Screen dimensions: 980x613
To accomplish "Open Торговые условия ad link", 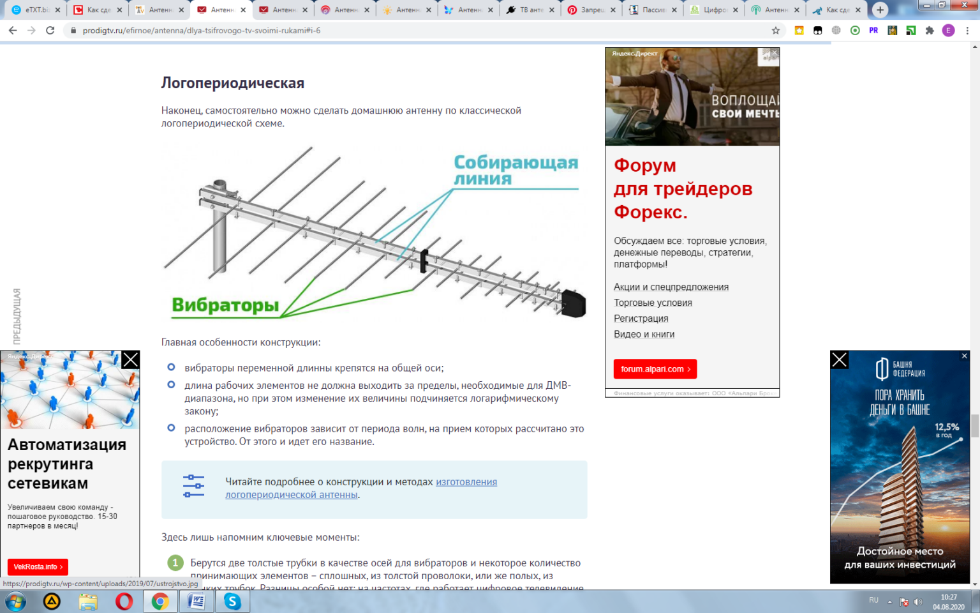I will coord(653,303).
